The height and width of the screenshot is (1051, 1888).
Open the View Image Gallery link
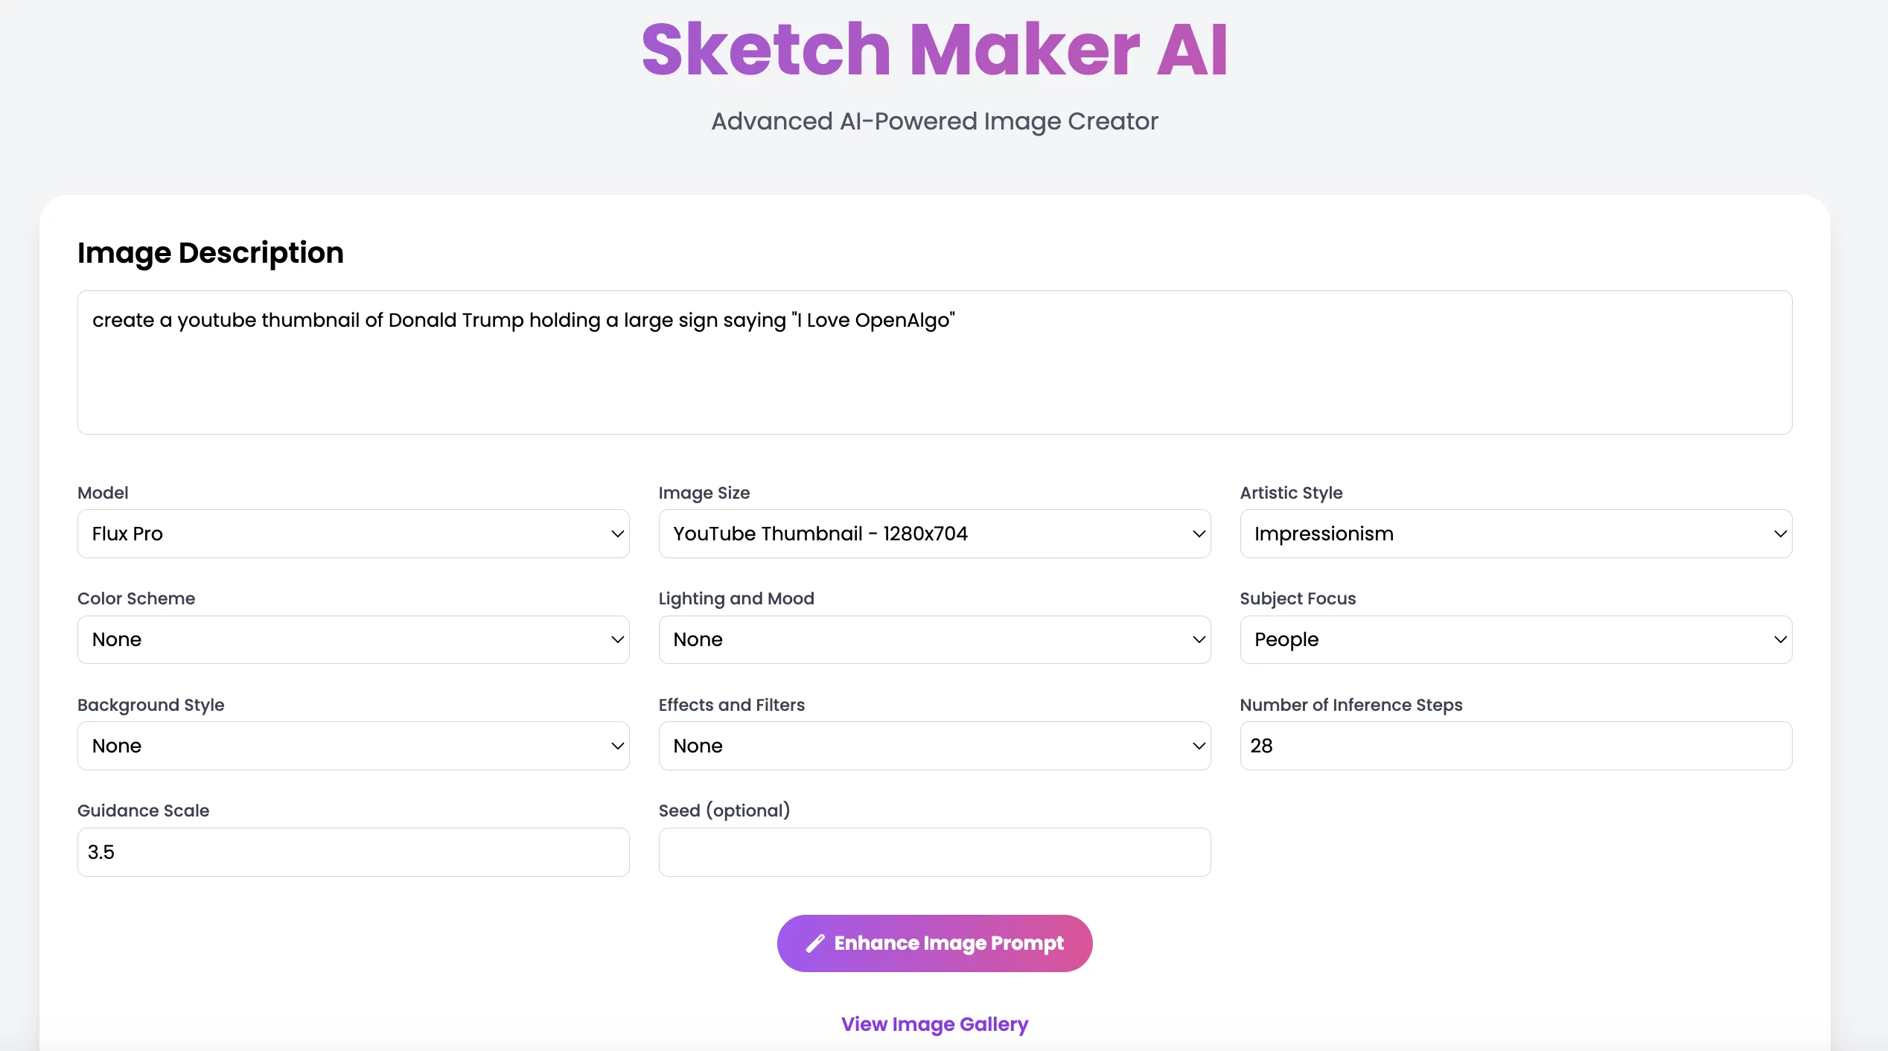tap(934, 1024)
